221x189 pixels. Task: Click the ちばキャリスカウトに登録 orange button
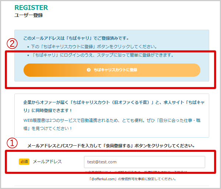point(112,70)
